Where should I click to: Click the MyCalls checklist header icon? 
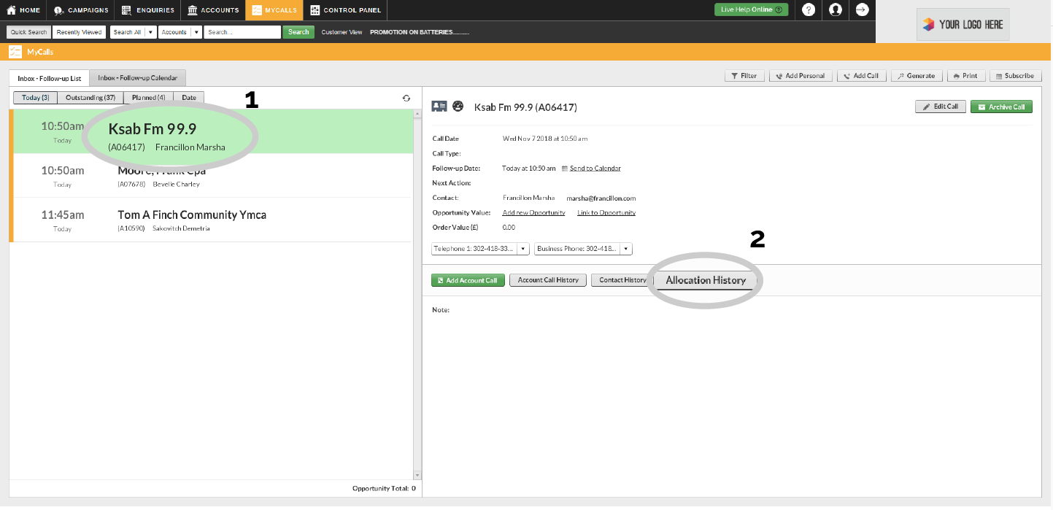point(15,52)
